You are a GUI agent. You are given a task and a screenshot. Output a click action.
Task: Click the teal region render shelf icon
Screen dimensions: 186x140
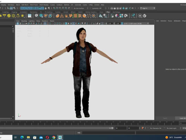pyautogui.click(x=133, y=16)
